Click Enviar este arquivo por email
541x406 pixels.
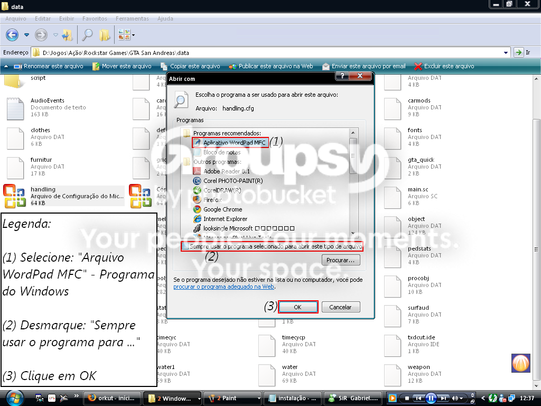[x=363, y=66]
